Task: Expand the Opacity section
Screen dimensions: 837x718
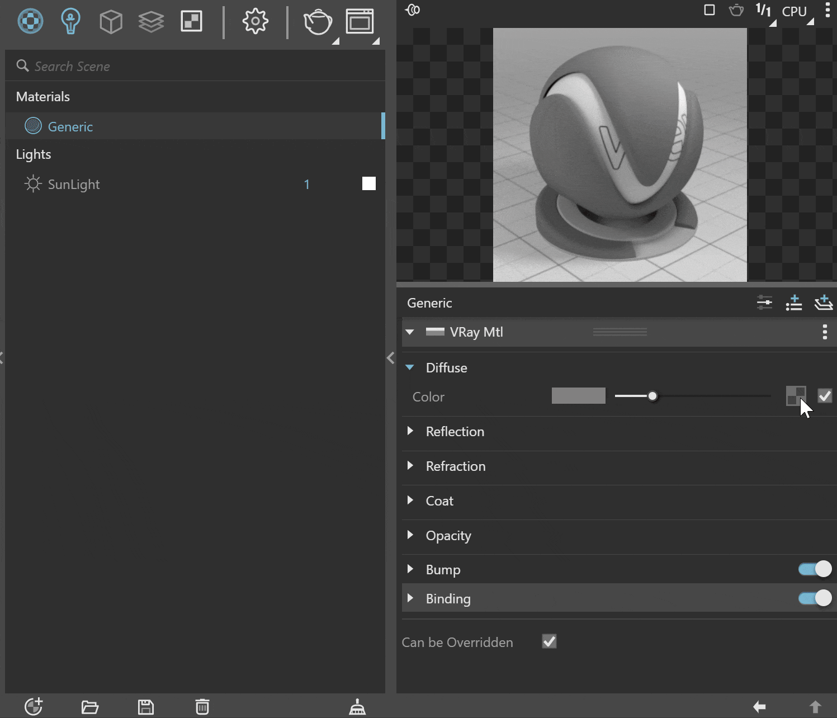Action: [x=410, y=535]
